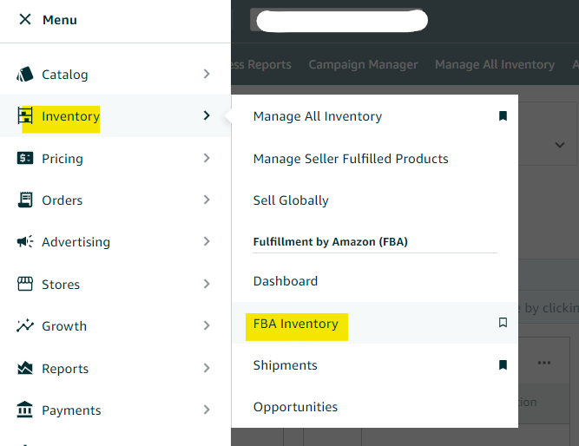Click the Payments bank icon

25,410
